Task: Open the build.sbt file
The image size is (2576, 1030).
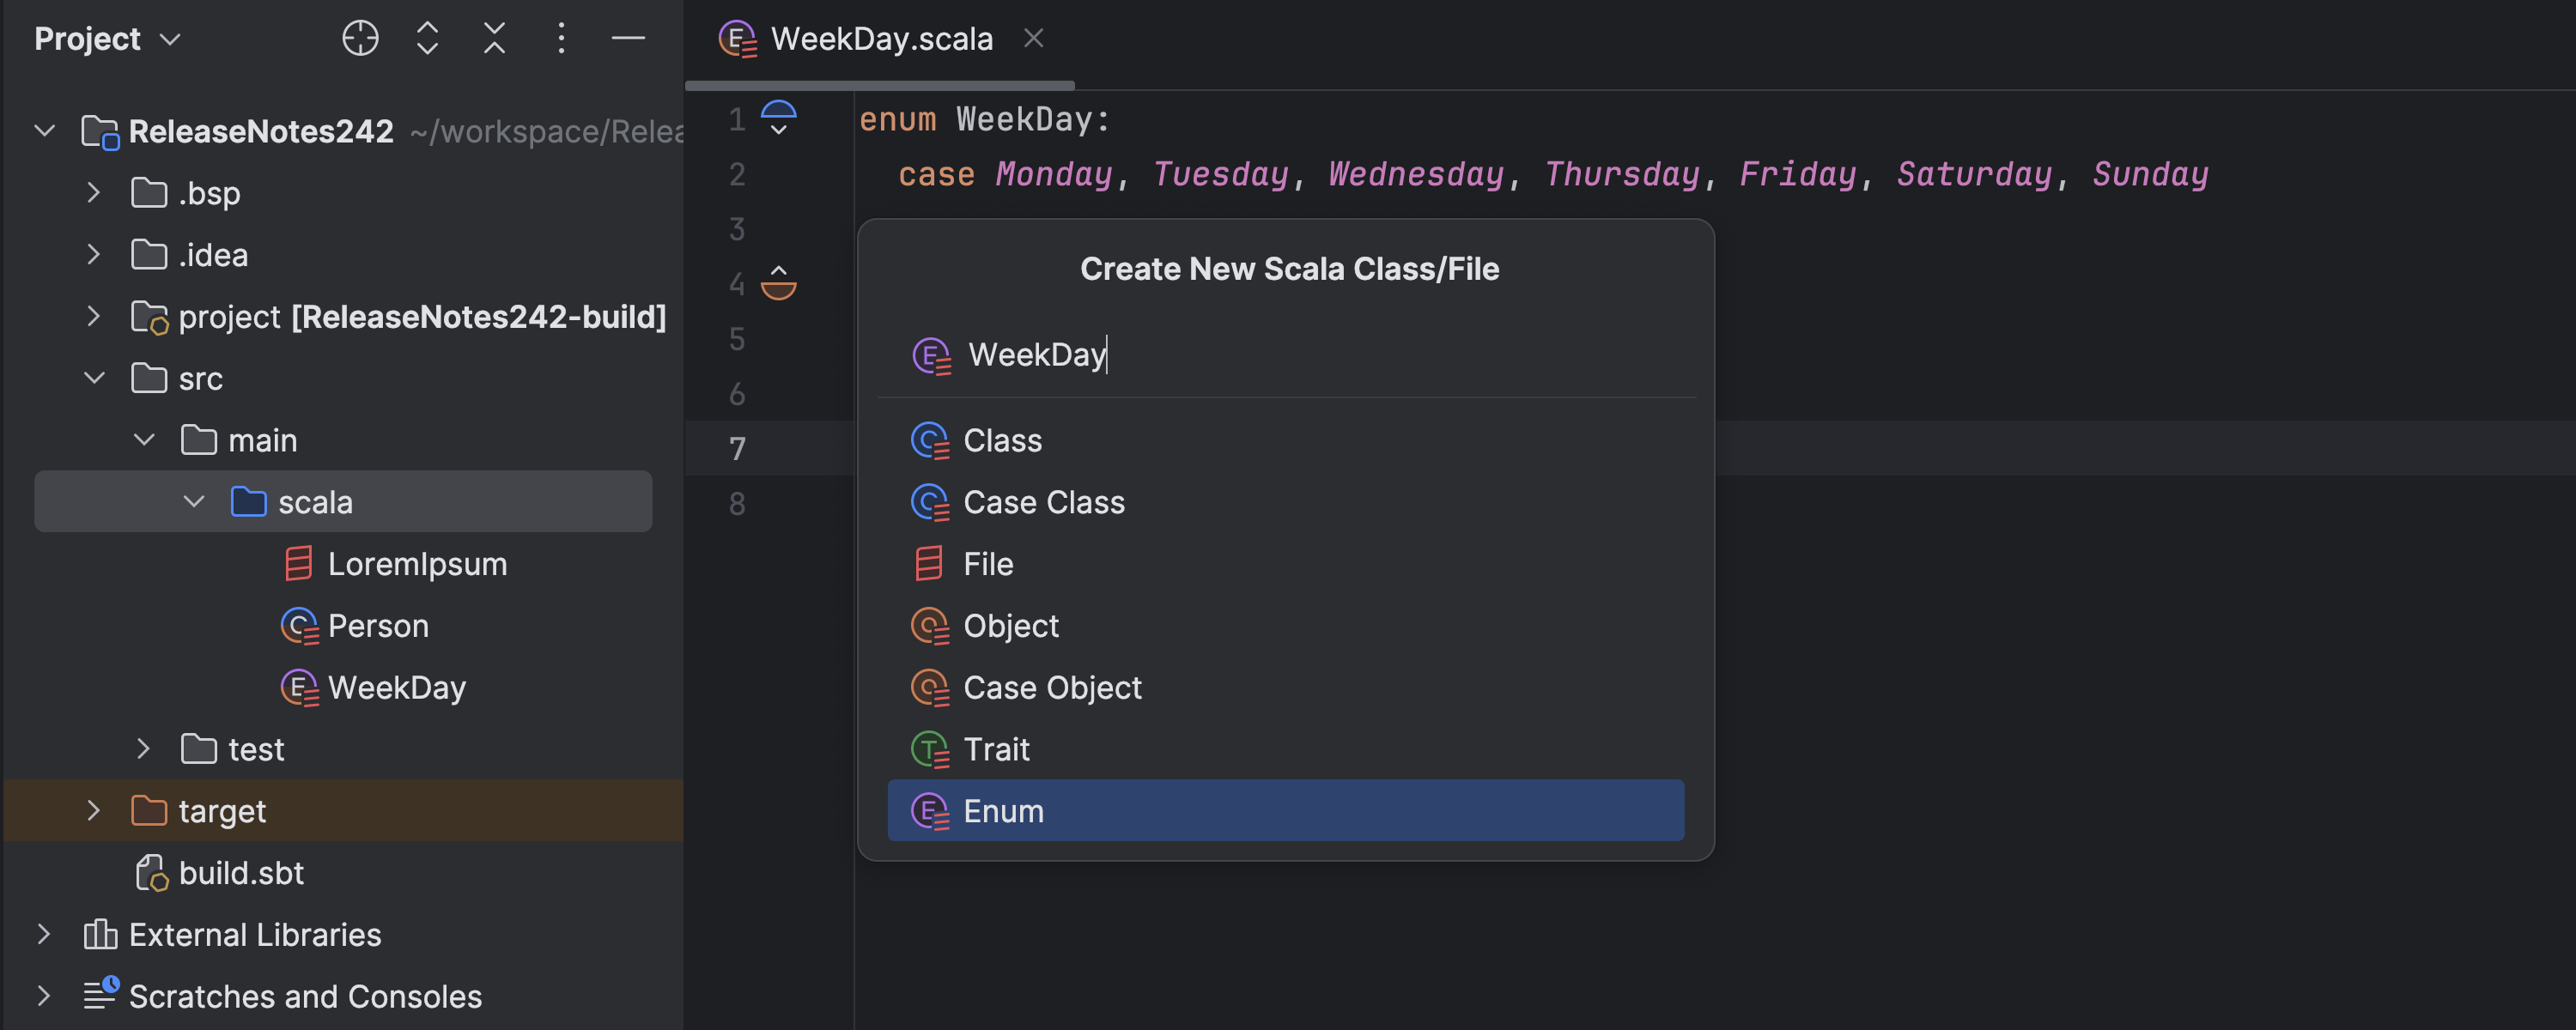Action: click(240, 873)
